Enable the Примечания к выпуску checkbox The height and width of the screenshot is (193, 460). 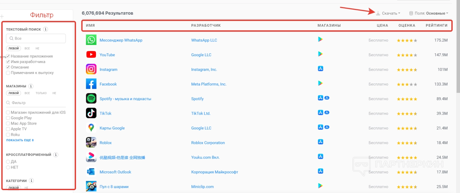point(8,73)
